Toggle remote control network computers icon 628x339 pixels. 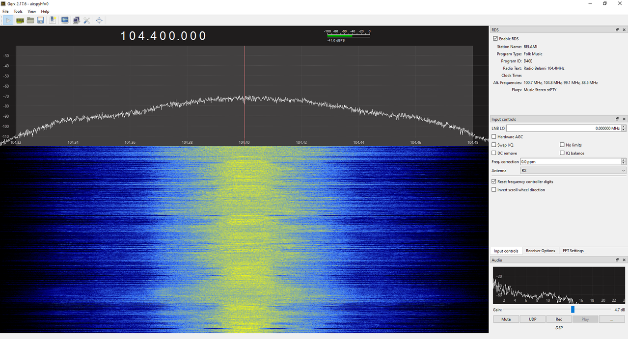[x=76, y=20]
